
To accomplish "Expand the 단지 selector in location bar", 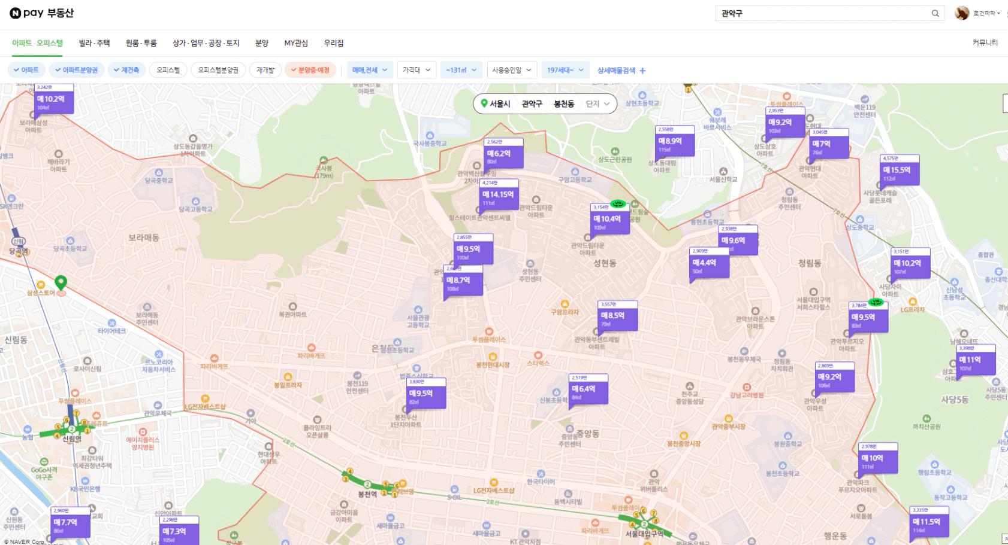I will (x=597, y=103).
